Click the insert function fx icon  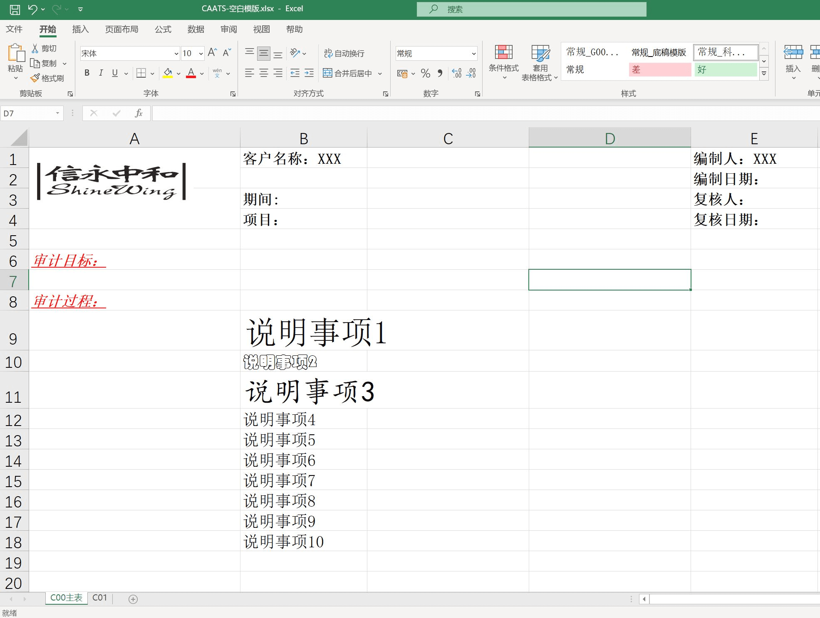(139, 113)
